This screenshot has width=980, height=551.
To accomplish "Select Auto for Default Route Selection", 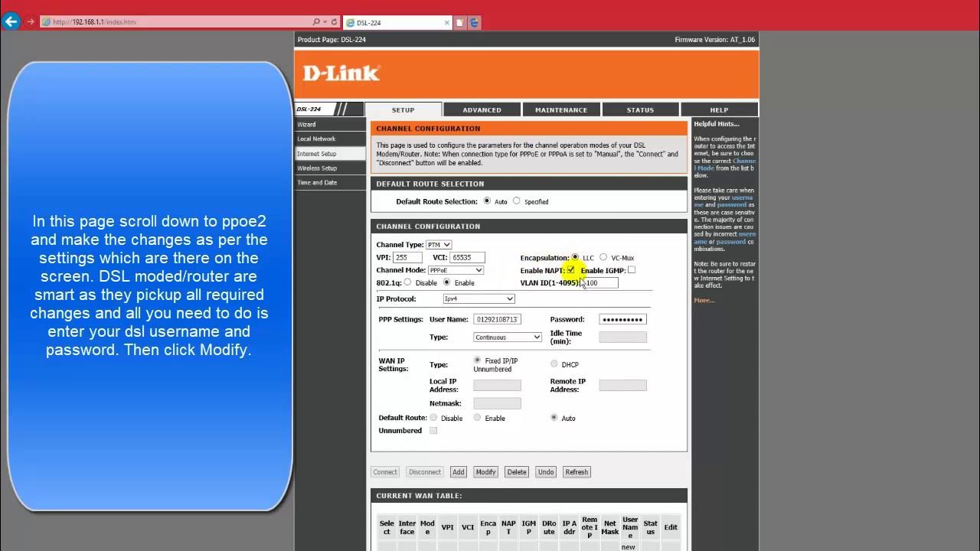I will (487, 201).
